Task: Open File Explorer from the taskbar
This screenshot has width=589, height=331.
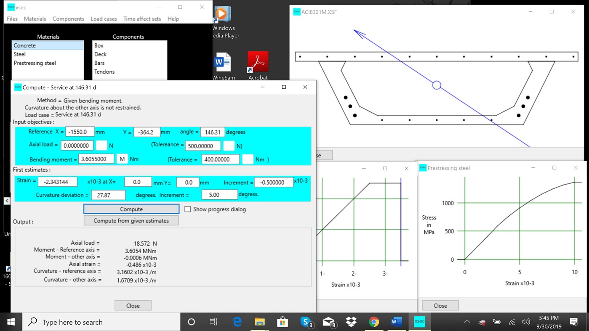Action: click(x=260, y=321)
